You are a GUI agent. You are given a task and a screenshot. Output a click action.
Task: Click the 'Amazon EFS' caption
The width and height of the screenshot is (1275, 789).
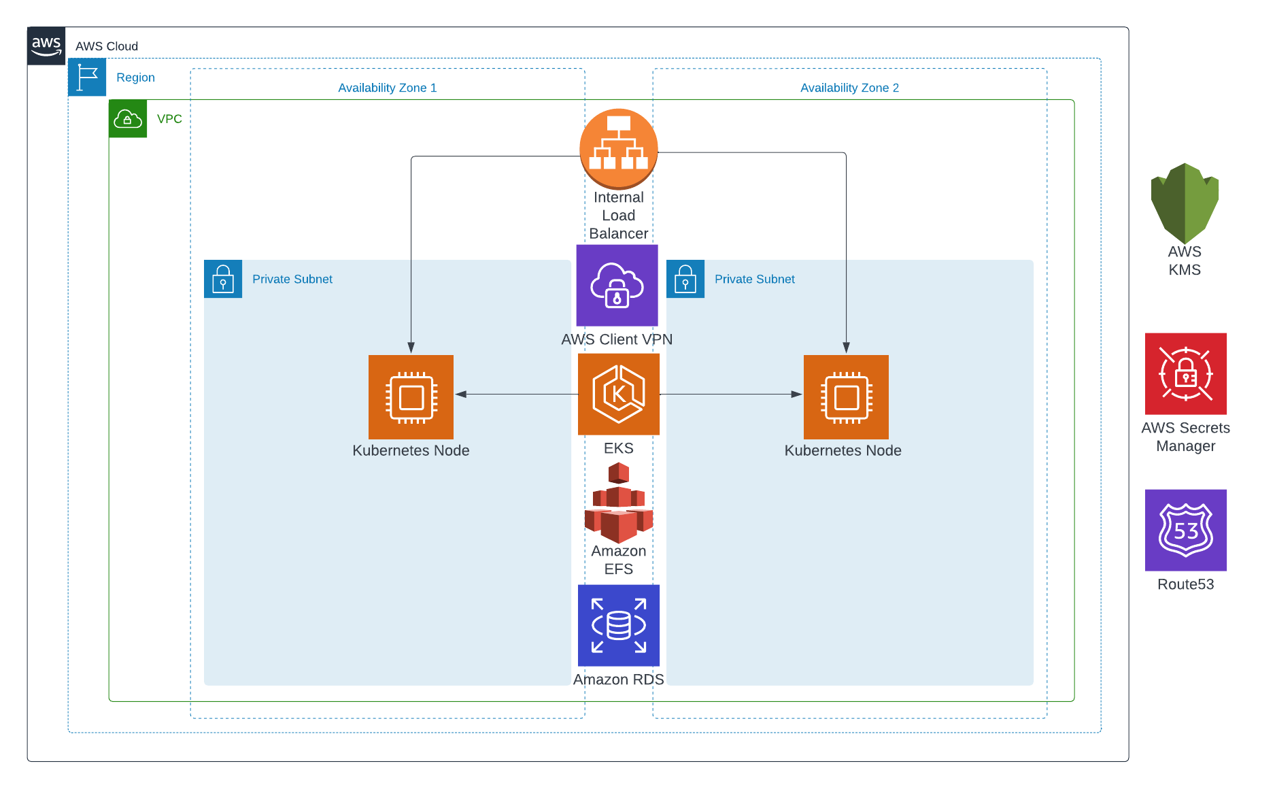619,560
